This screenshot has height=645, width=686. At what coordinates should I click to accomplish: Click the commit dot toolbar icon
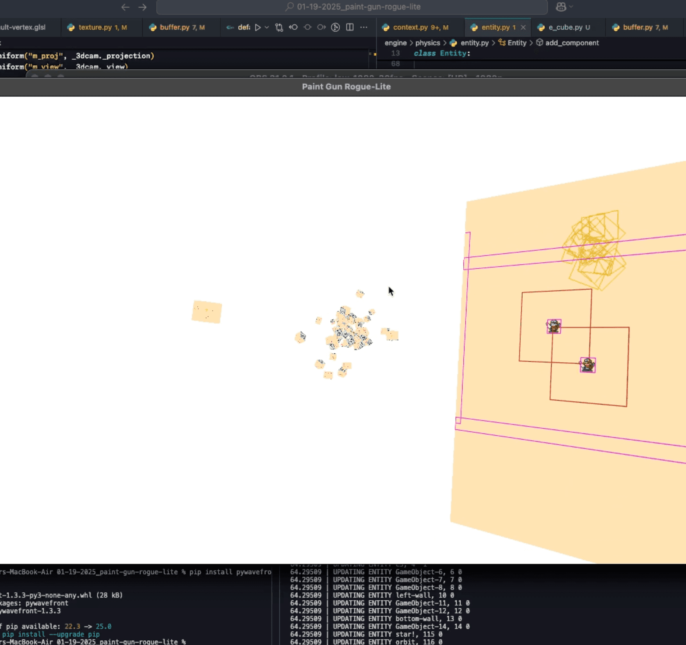tap(307, 27)
